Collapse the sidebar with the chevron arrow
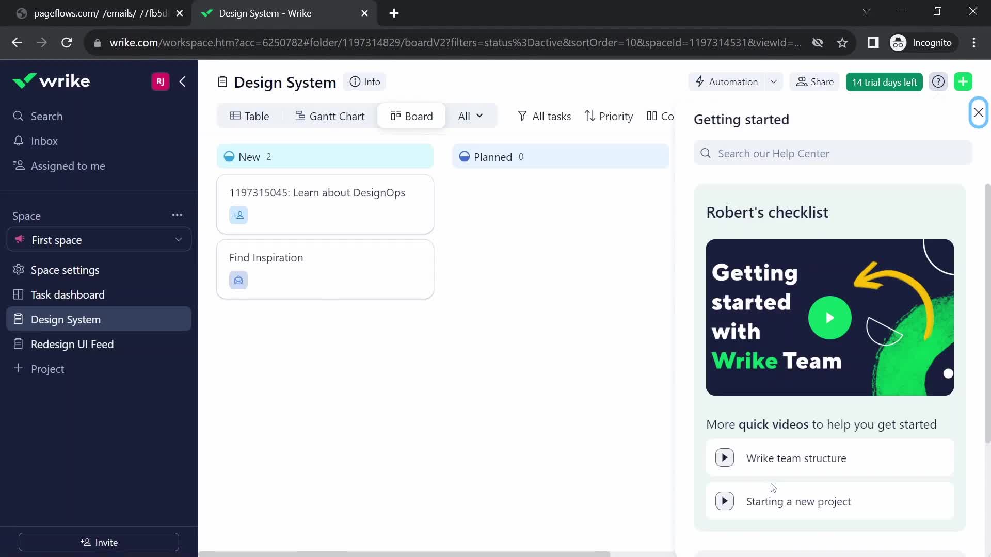The height and width of the screenshot is (557, 991). (182, 81)
